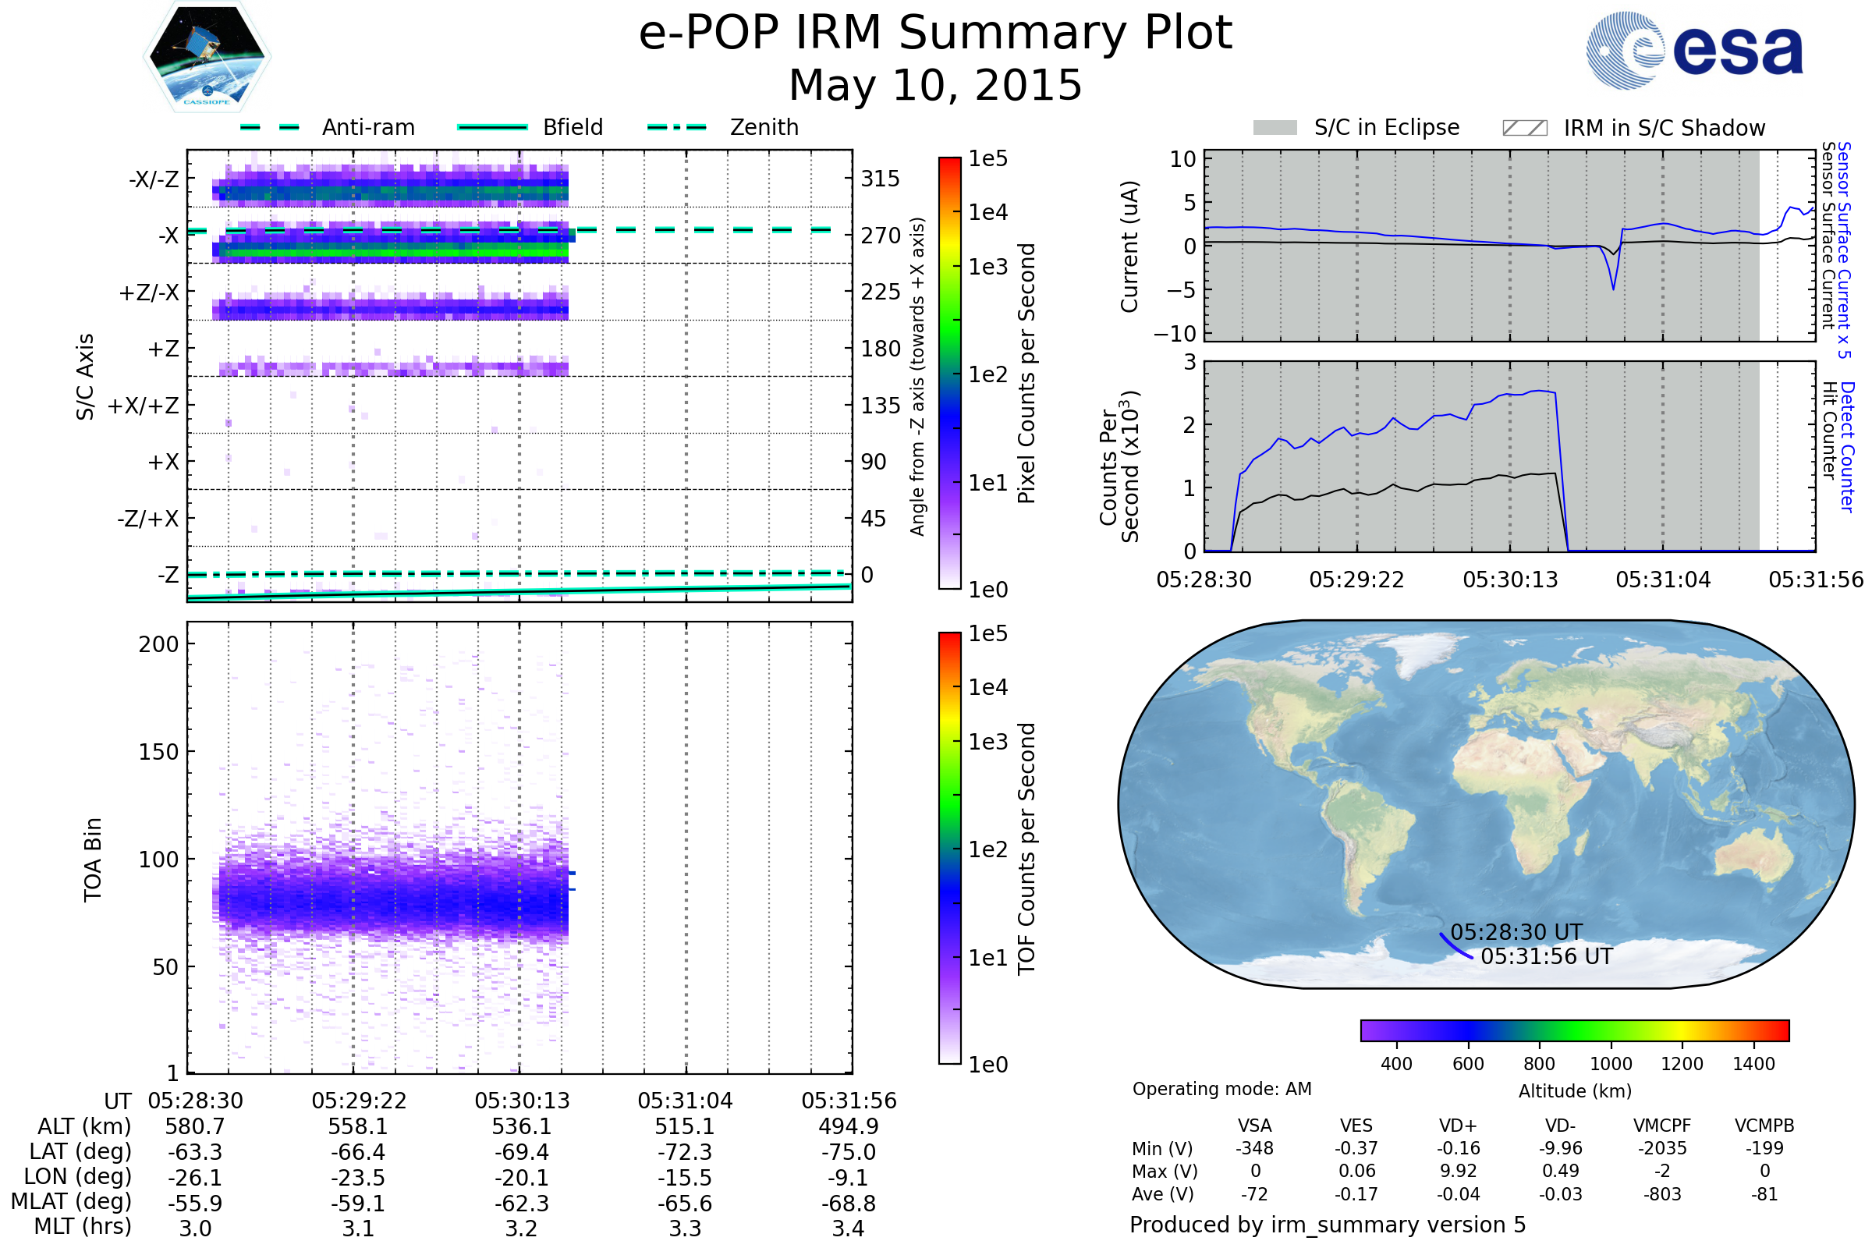
Task: Click the S/C in Eclipse gray swatch
Action: 1275,128
